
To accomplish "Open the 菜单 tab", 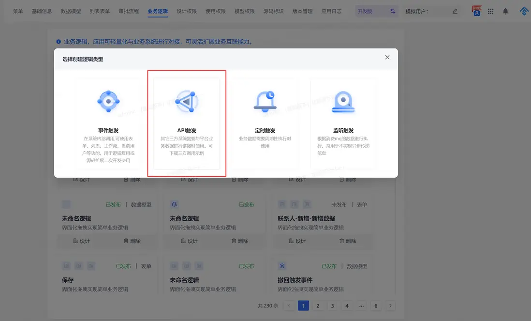I will pos(18,11).
